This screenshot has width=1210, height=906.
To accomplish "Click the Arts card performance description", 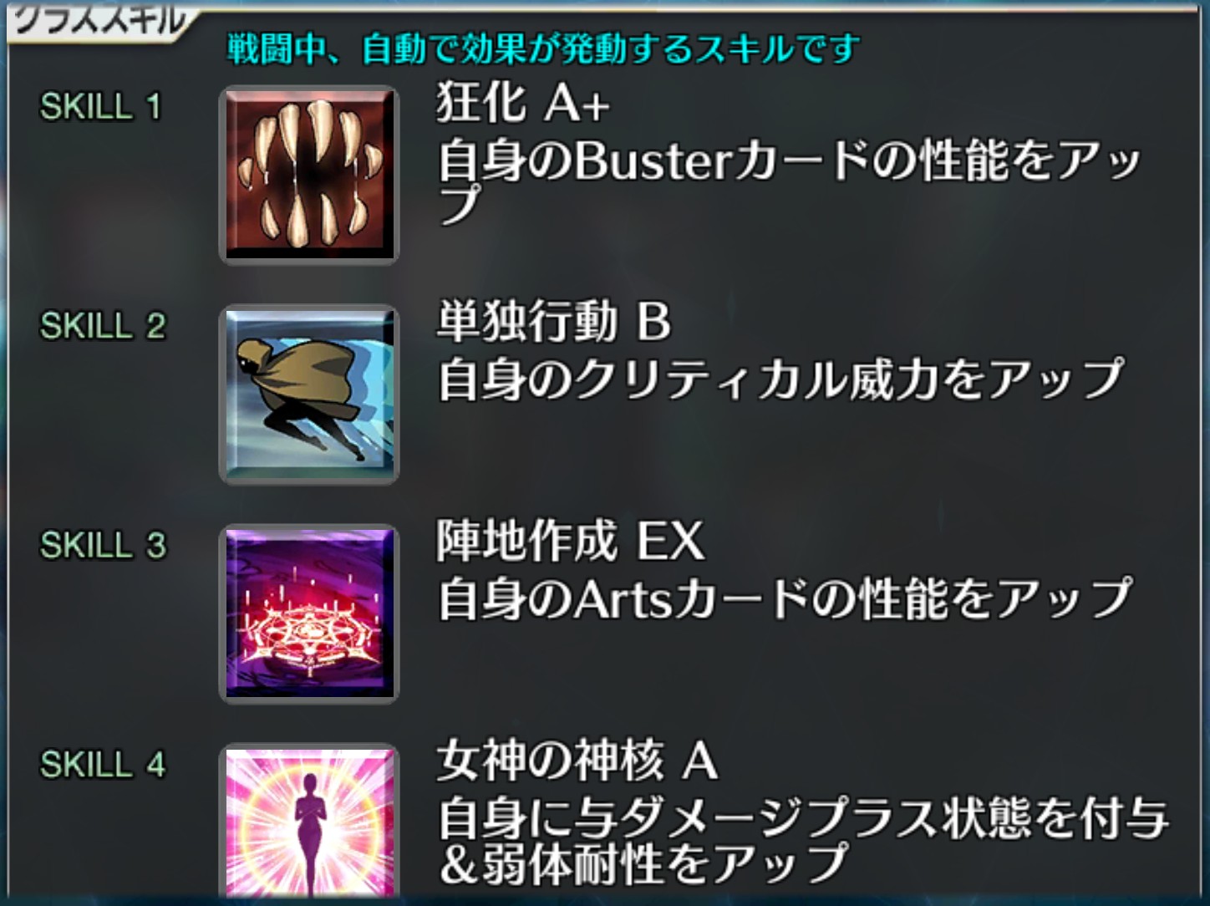I will 785,598.
